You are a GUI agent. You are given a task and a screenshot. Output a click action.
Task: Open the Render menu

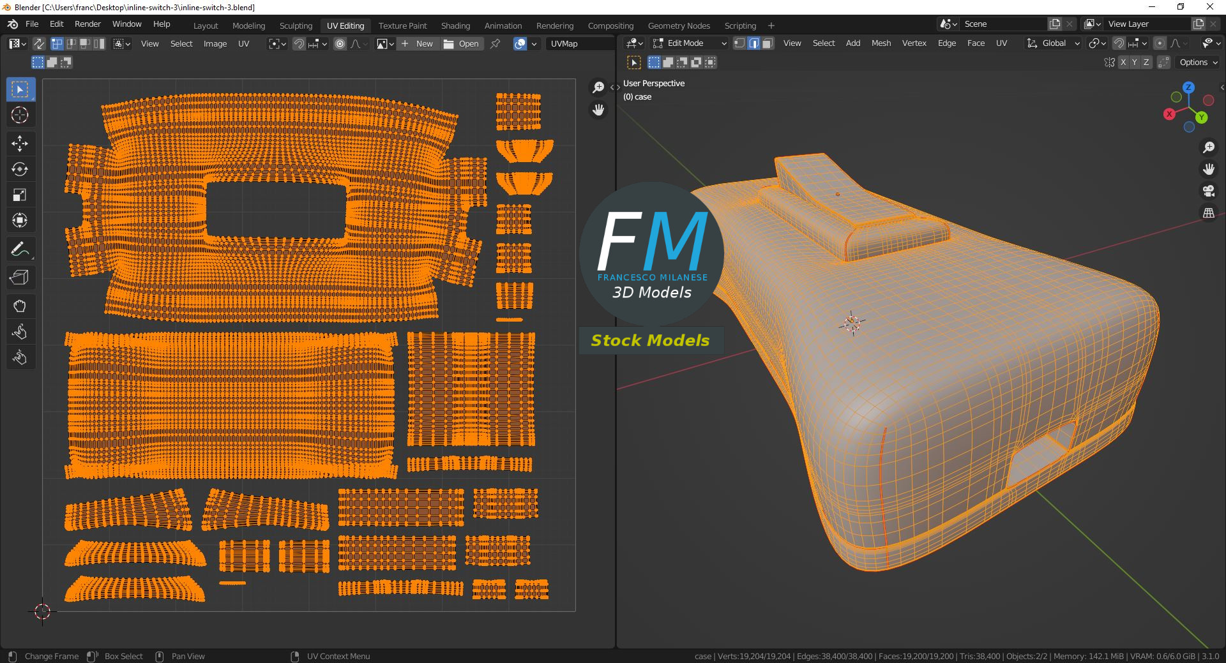[87, 24]
